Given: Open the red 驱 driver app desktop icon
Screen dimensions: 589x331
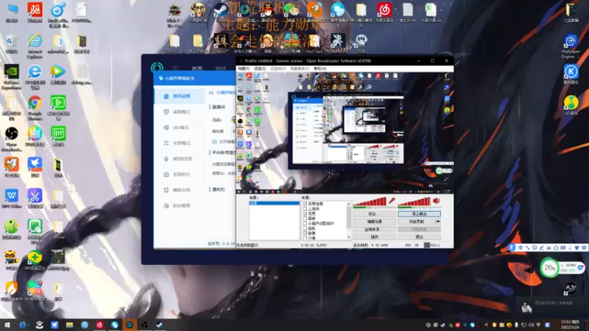Looking at the screenshot, I should coord(35,13).
